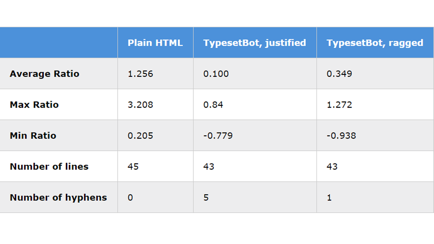Click the Plain HTML column header
Viewport: 434px width, 244px height.
pos(155,43)
